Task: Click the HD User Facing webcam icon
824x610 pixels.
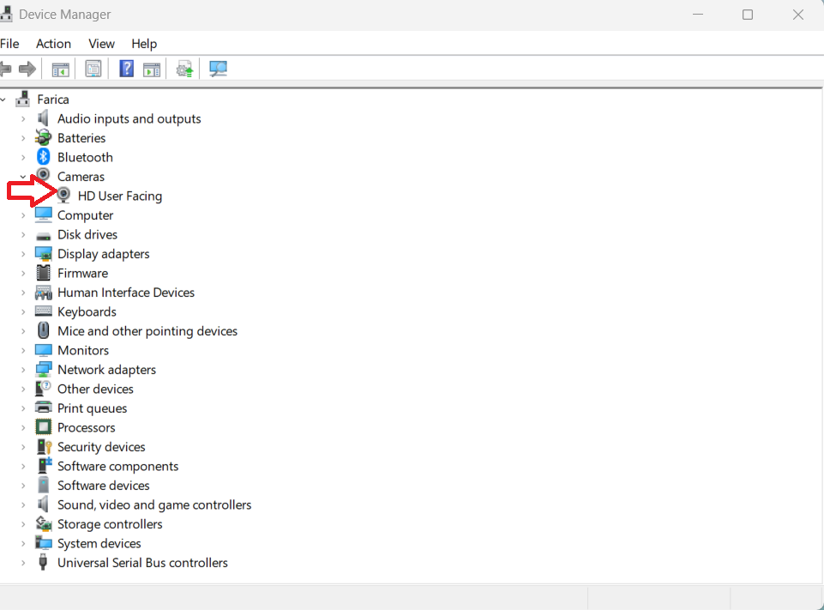Action: pyautogui.click(x=64, y=196)
